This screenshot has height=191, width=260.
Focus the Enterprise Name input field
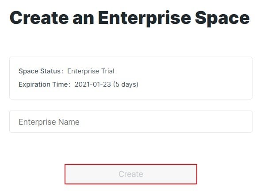131,122
